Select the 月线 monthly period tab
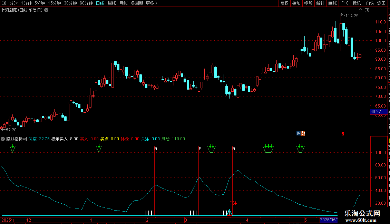 click(123, 3)
